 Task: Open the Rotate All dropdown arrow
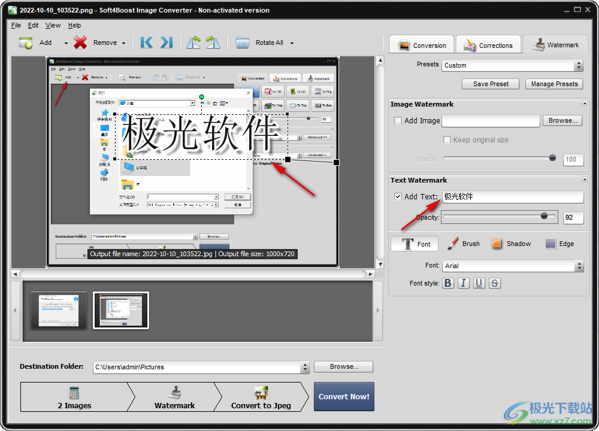click(x=292, y=43)
